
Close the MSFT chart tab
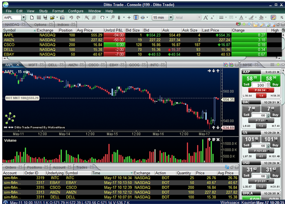pos(42,65)
